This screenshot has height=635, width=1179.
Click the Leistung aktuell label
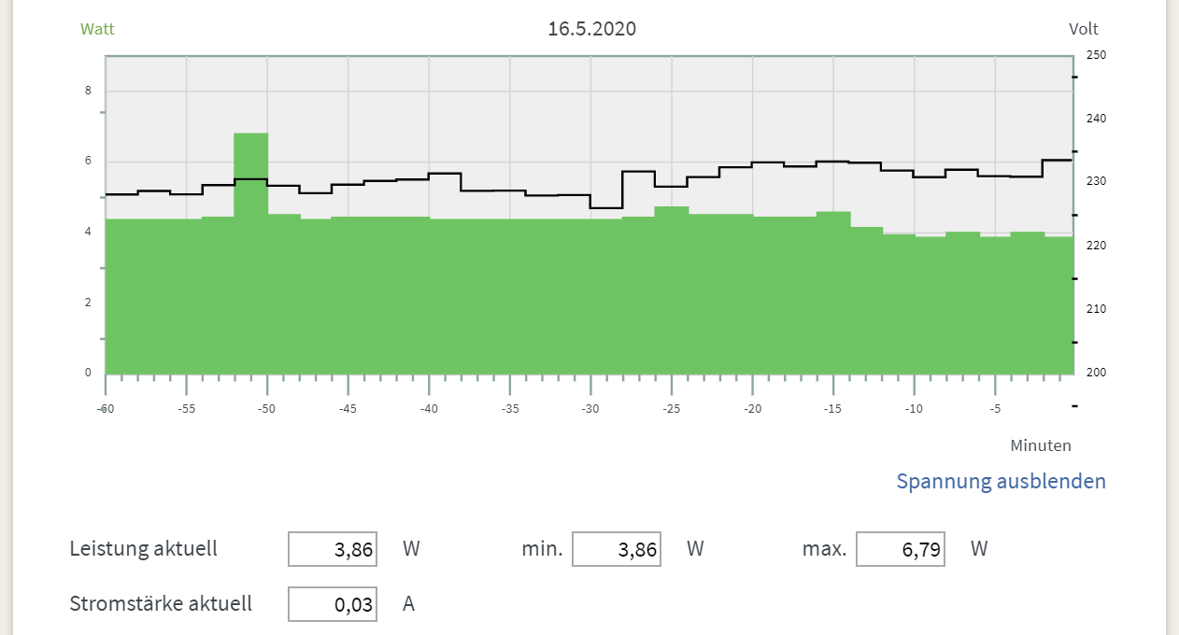click(143, 548)
